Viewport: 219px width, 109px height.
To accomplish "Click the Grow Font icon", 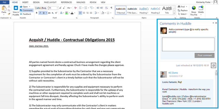I will (60, 8).
